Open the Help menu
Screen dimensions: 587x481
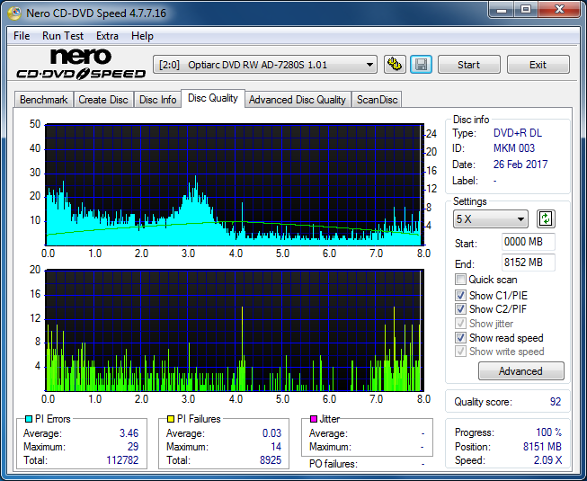pyautogui.click(x=142, y=36)
